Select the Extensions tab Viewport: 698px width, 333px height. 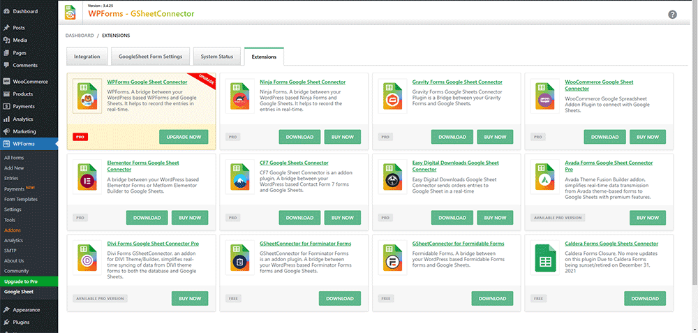tap(264, 57)
